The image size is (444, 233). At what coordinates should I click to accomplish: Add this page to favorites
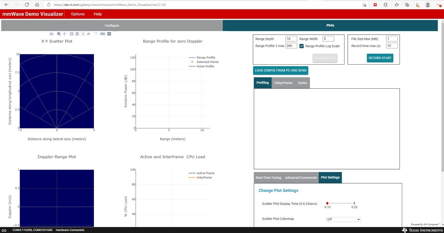(x=364, y=5)
